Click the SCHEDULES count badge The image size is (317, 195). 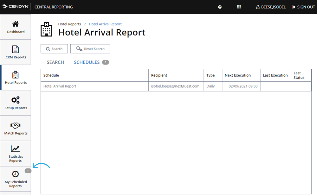[106, 62]
